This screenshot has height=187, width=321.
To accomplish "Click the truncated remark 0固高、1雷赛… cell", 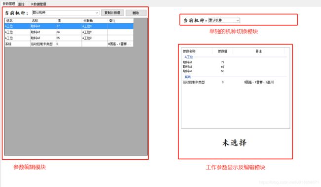I will pyautogui.click(x=120, y=44).
